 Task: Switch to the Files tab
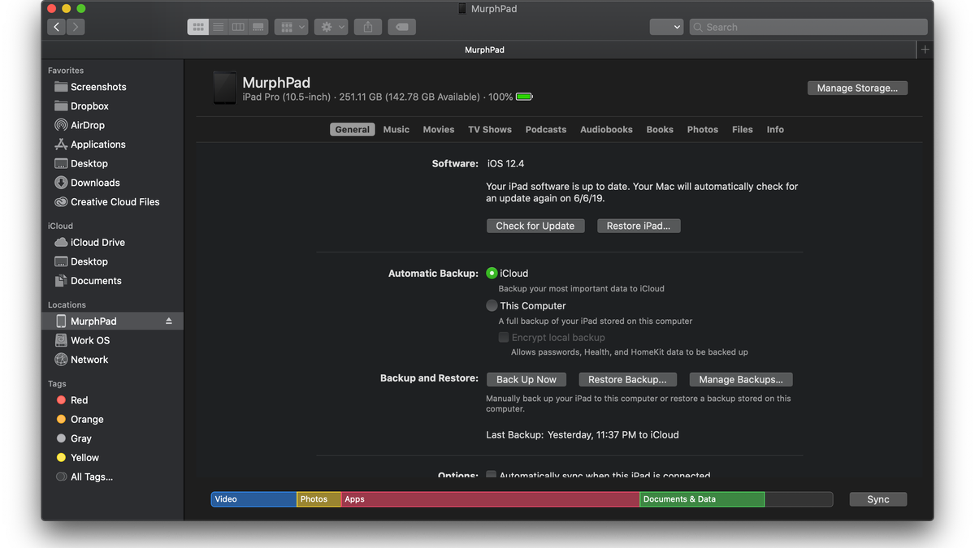coord(743,129)
